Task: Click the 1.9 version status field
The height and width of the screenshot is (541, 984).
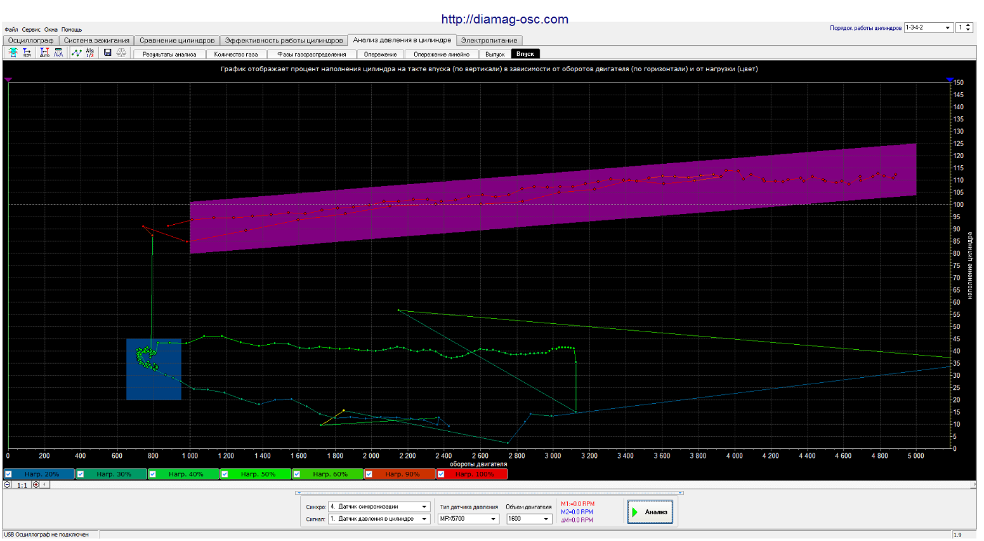Action: click(964, 535)
